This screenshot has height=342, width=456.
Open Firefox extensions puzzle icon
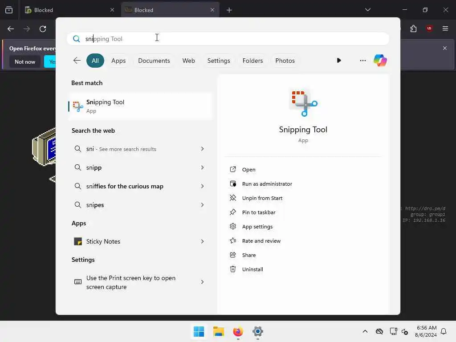[413, 28]
